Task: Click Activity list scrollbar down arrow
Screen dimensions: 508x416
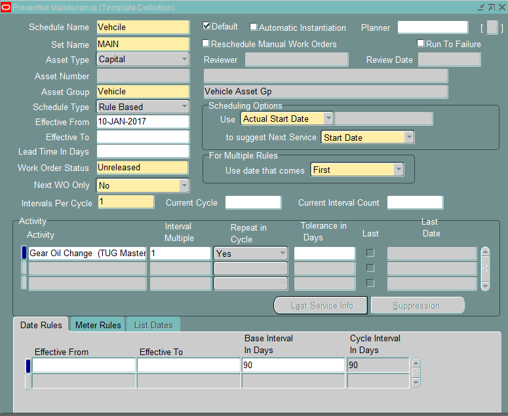Action: 485,286
